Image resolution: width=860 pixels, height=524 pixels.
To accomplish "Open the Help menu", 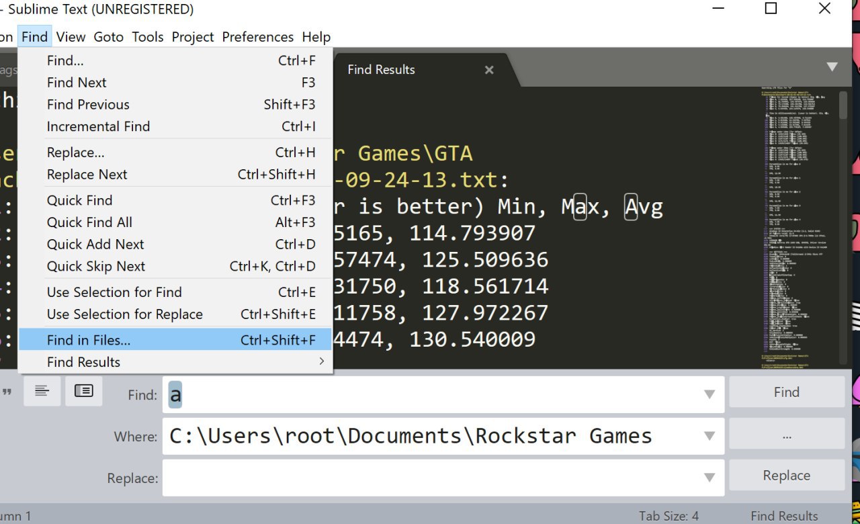I will pos(316,37).
